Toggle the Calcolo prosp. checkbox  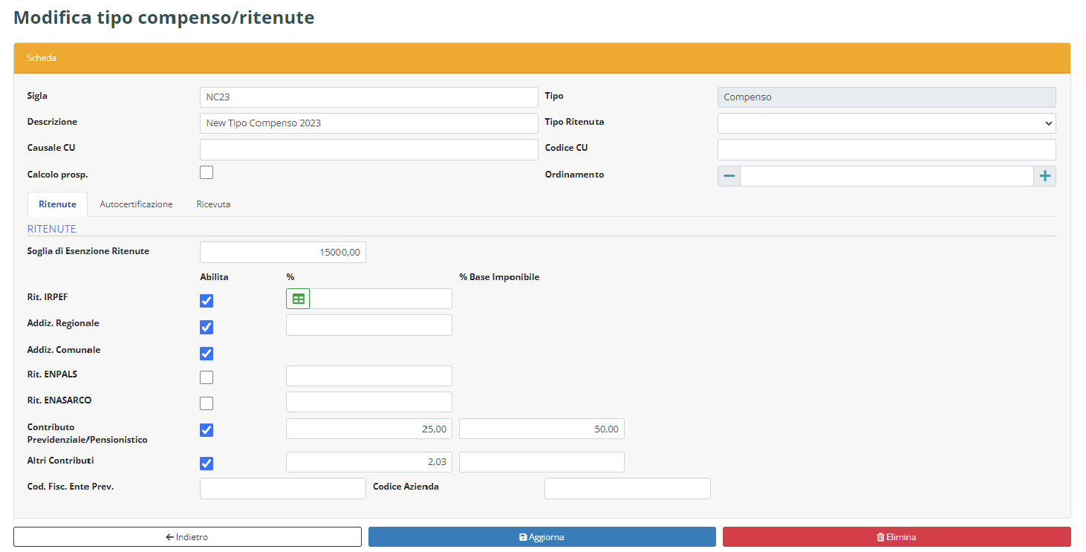(207, 172)
